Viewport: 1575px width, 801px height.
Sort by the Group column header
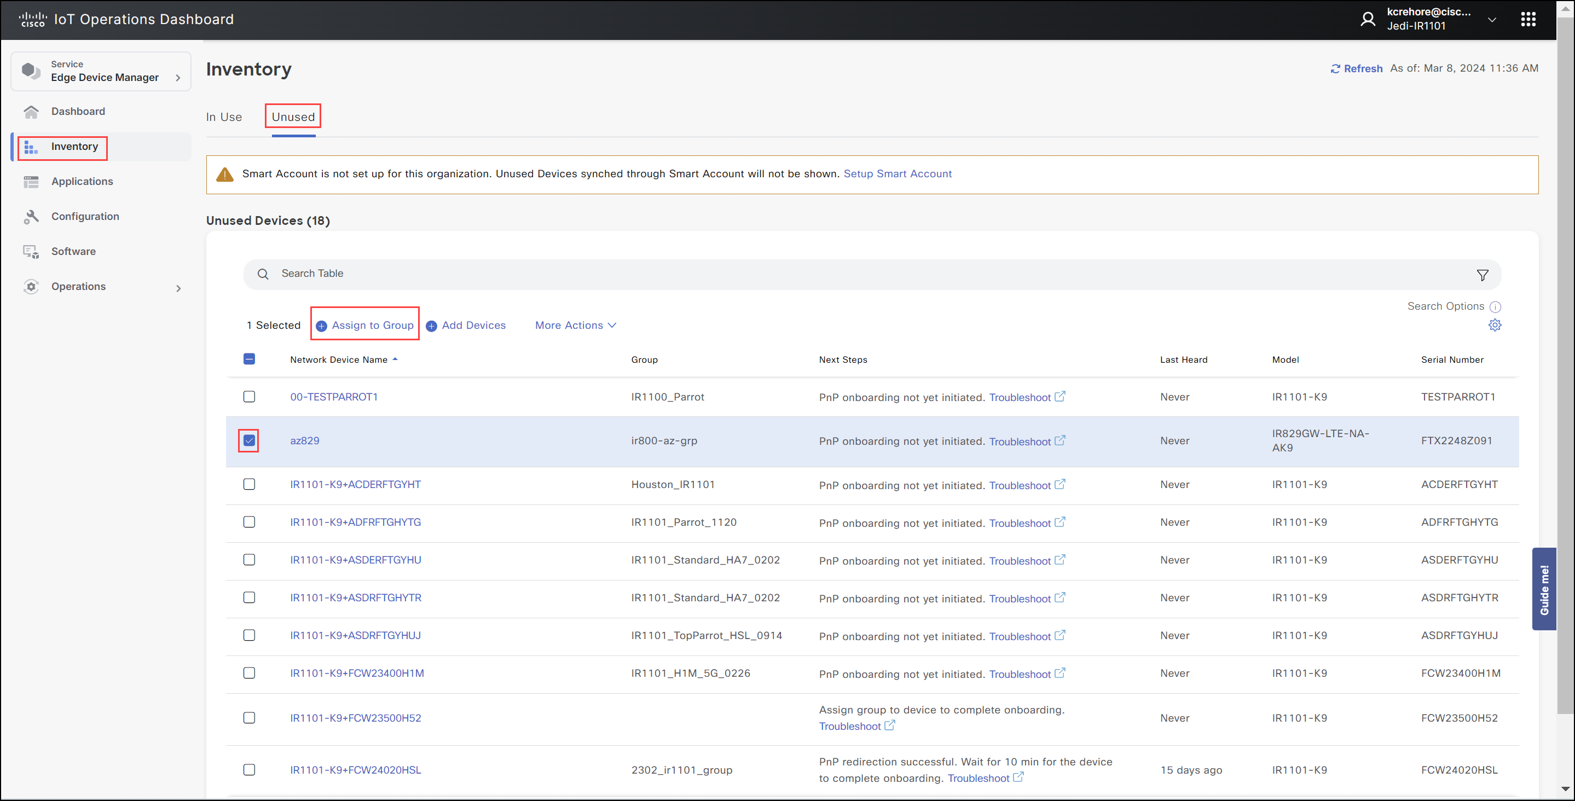pyautogui.click(x=644, y=359)
